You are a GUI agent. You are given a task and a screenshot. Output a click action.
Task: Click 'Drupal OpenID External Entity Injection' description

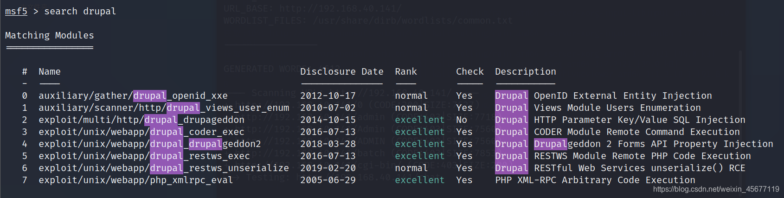604,96
